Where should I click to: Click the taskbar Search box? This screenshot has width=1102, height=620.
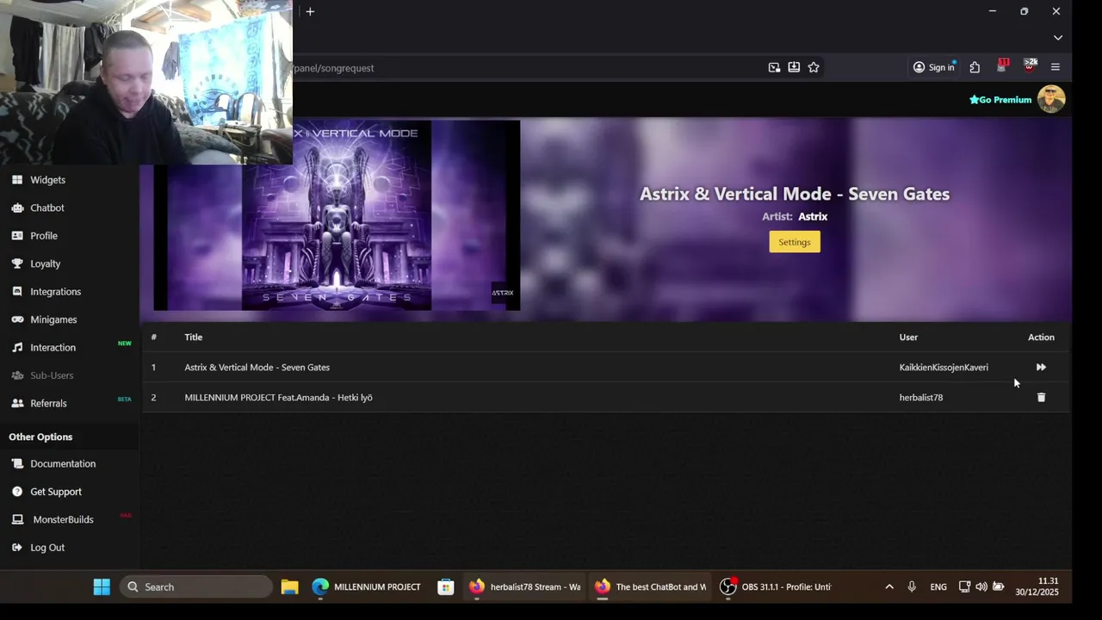coord(196,587)
